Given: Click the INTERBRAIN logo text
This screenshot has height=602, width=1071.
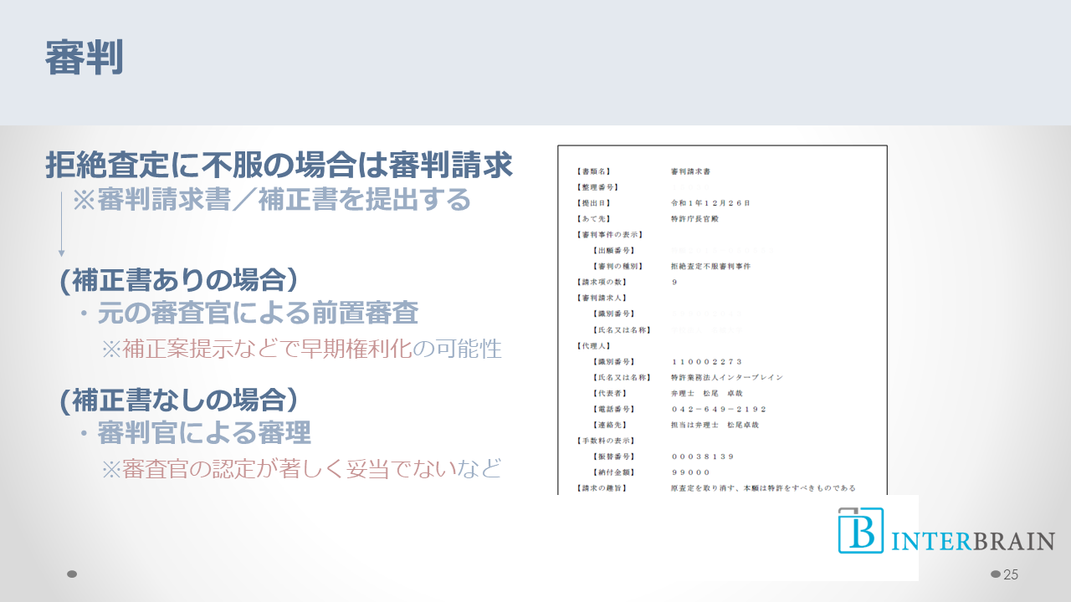Looking at the screenshot, I should coord(972,540).
